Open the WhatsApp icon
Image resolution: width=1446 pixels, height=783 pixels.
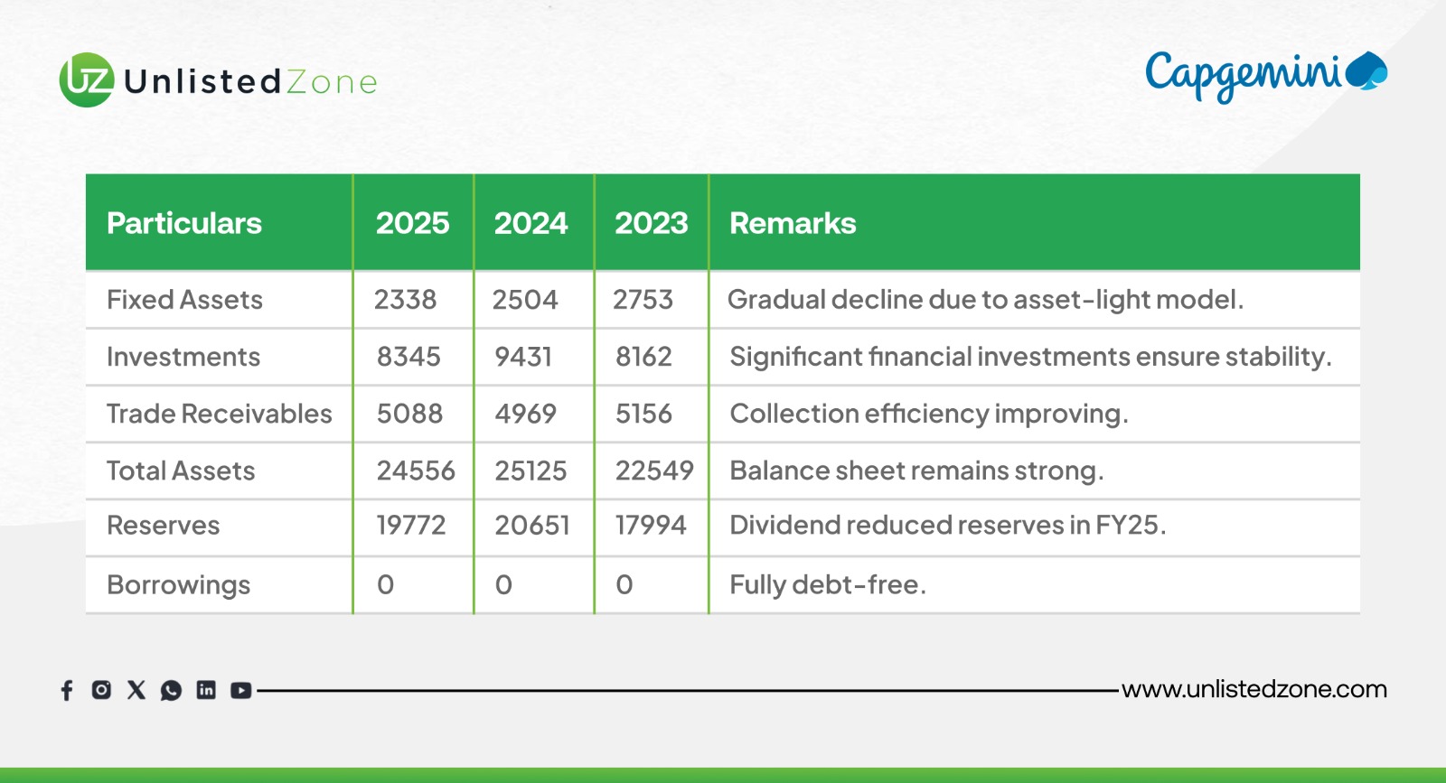click(x=171, y=691)
